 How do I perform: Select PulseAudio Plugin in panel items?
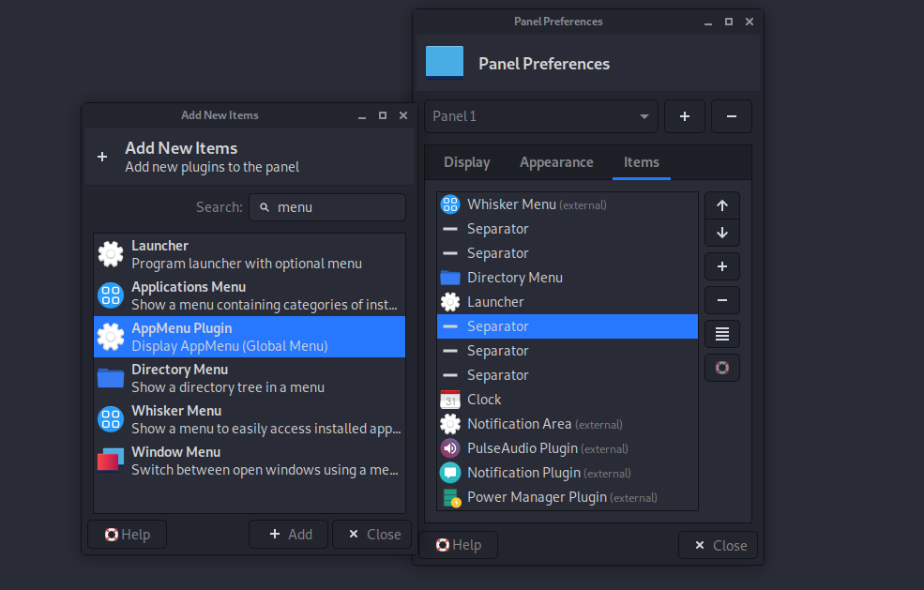523,448
